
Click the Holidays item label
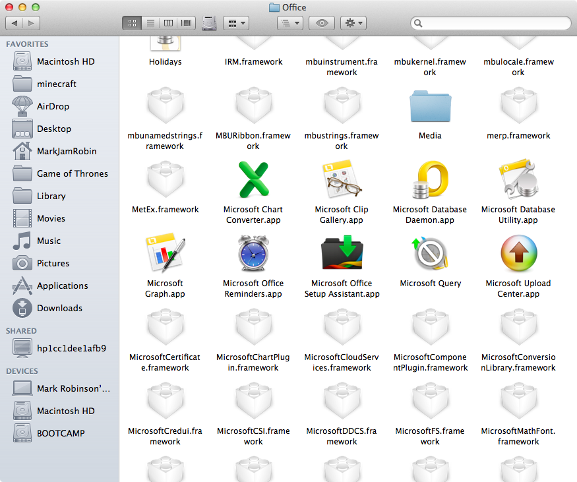click(166, 62)
